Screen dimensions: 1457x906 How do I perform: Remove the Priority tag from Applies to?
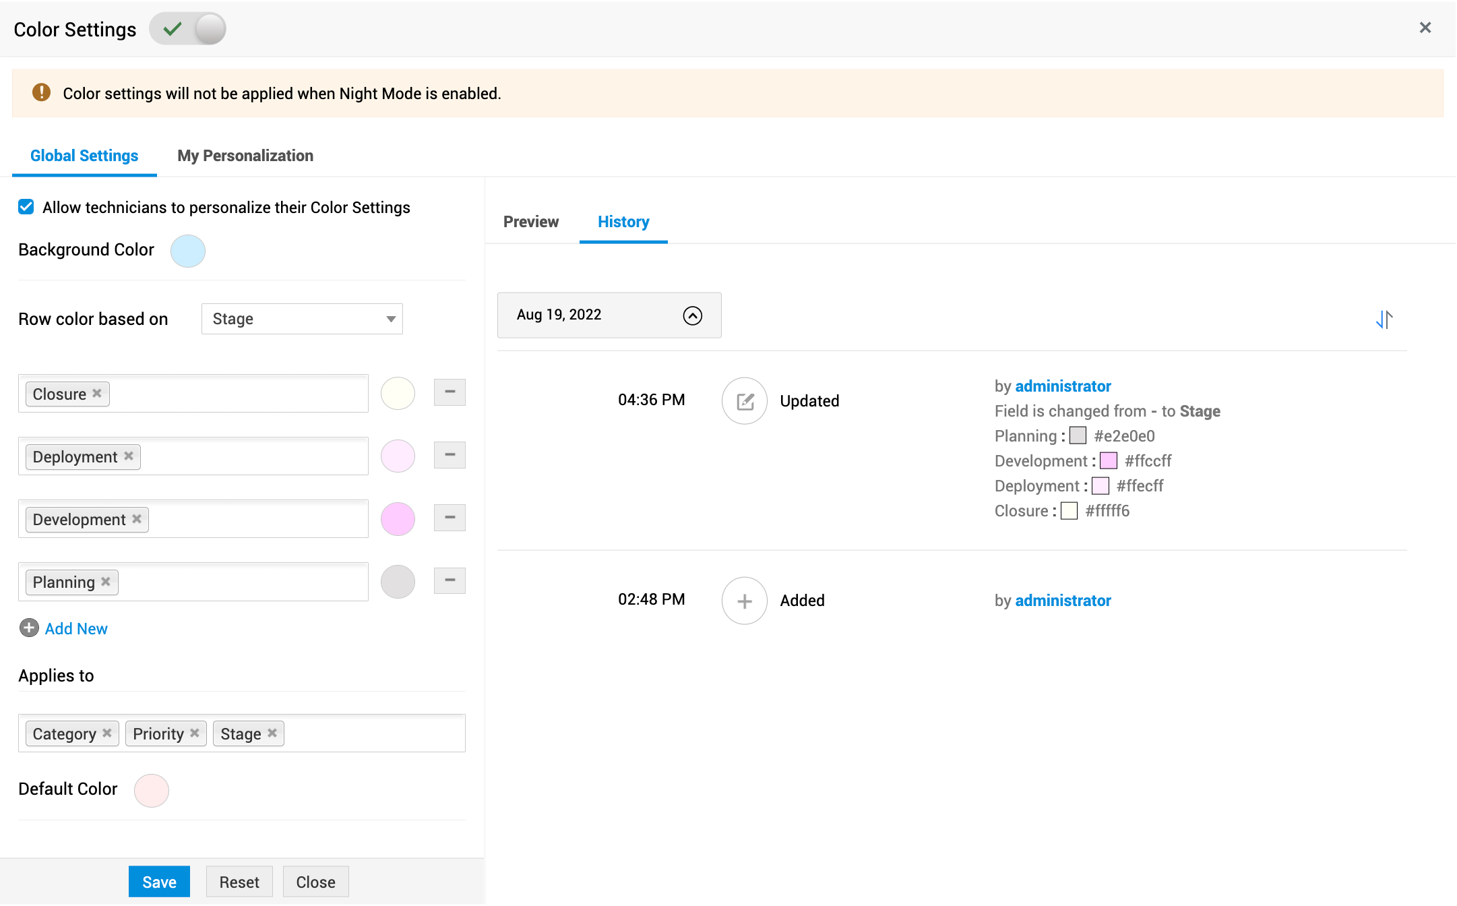tap(195, 733)
